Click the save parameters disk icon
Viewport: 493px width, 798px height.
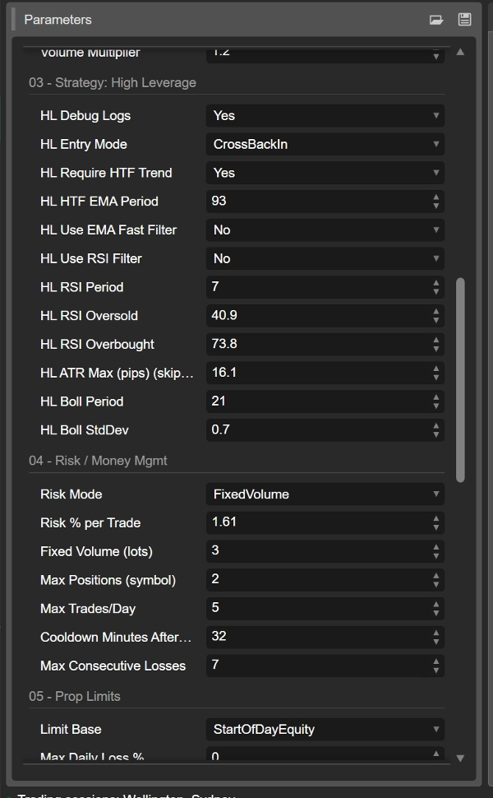point(464,20)
